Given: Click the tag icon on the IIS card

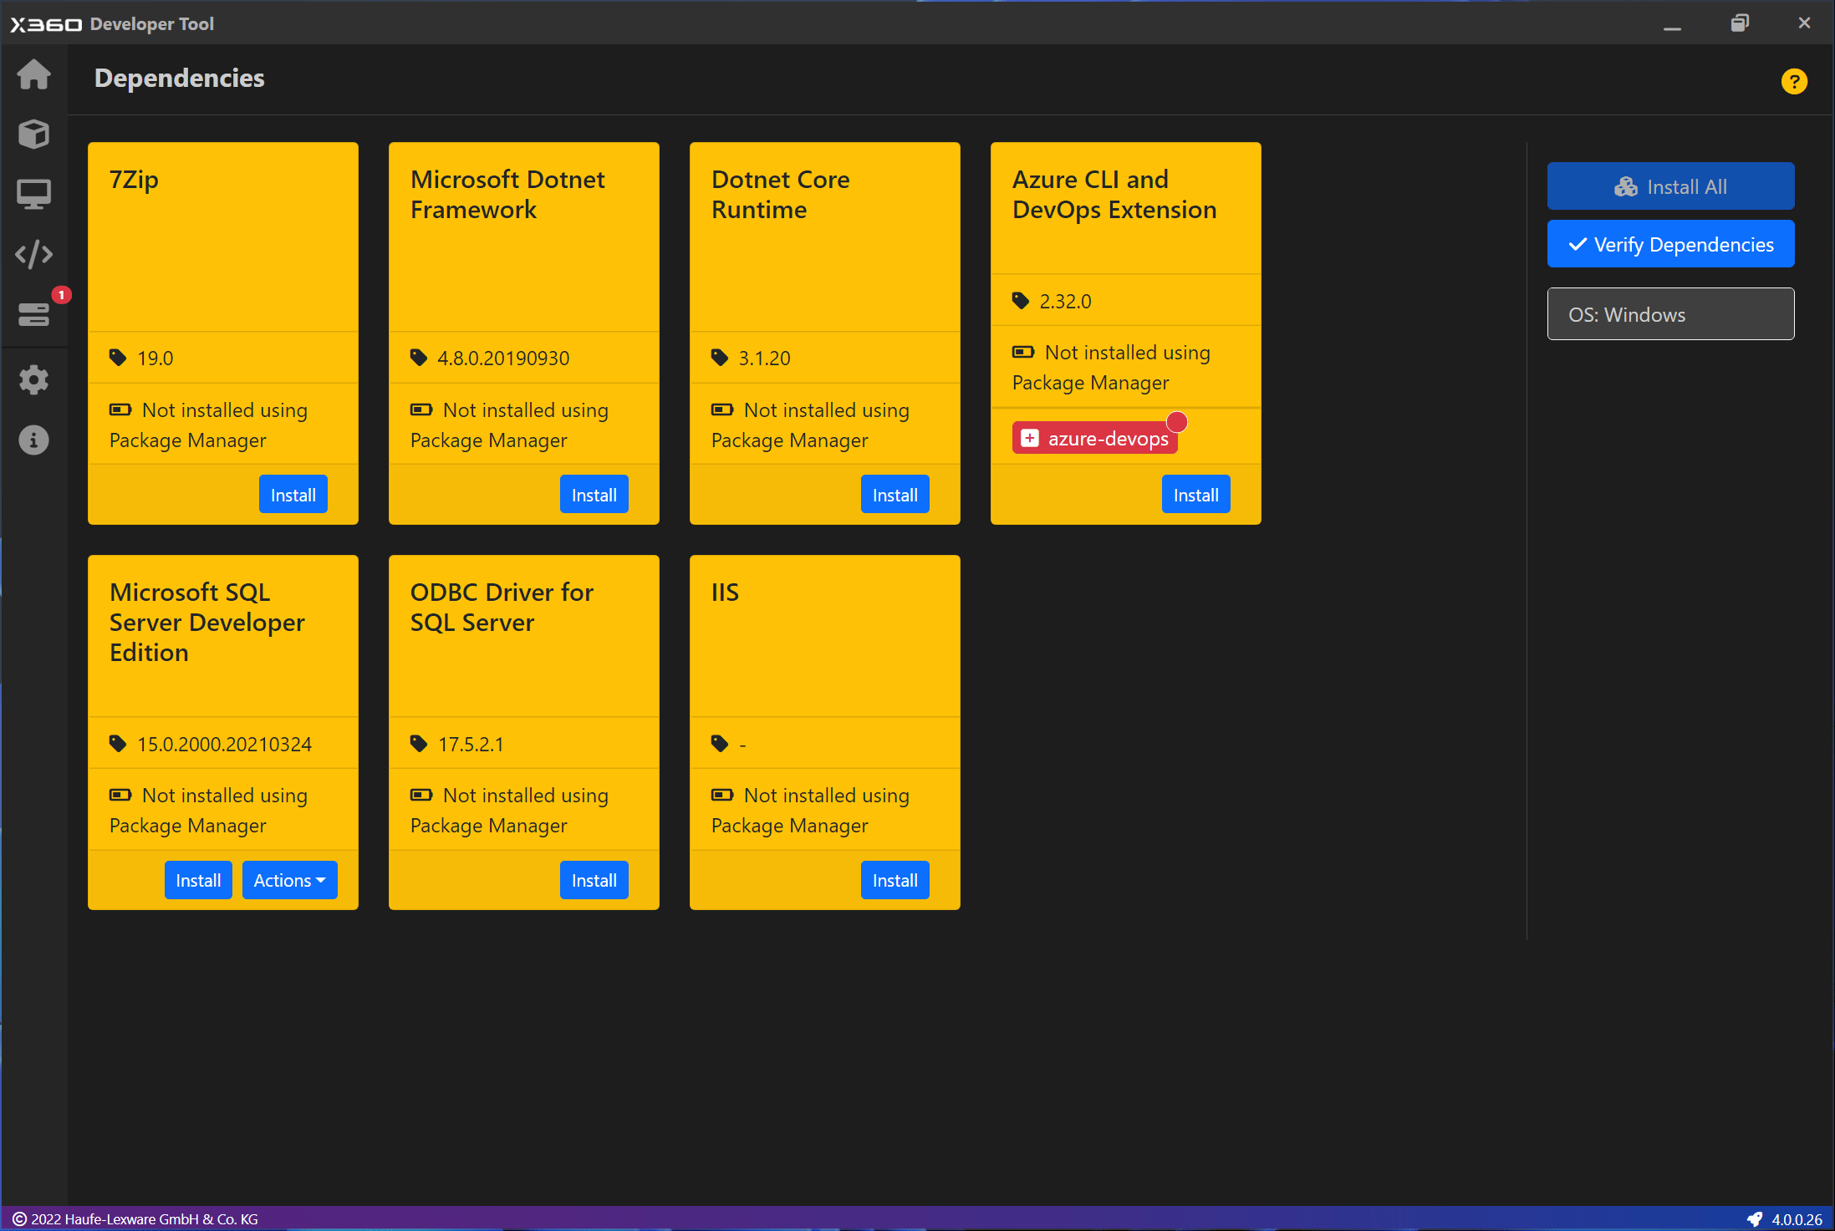Looking at the screenshot, I should tap(720, 744).
